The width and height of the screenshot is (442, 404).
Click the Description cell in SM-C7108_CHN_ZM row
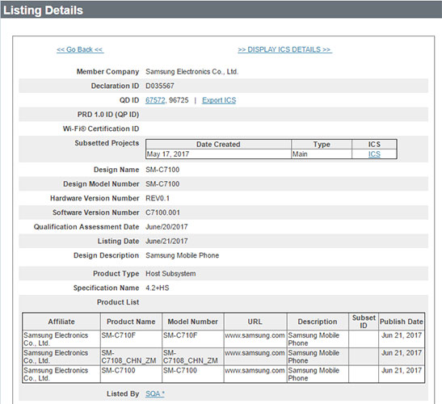click(318, 356)
